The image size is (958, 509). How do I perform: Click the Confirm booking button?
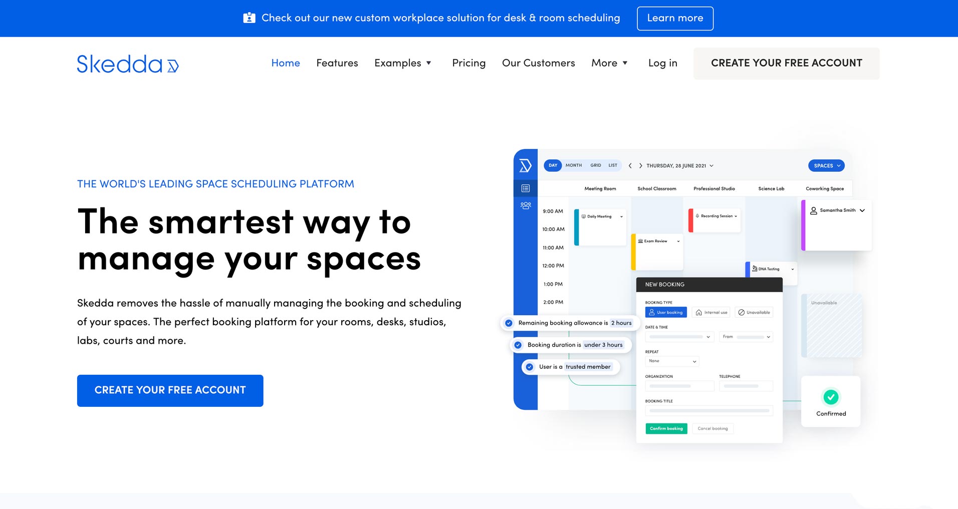(x=666, y=429)
